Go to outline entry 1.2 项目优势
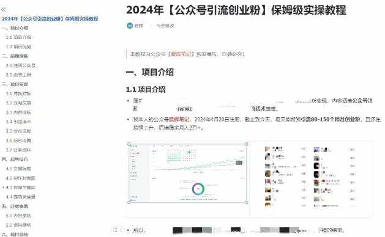The image size is (385, 237). pos(18,46)
